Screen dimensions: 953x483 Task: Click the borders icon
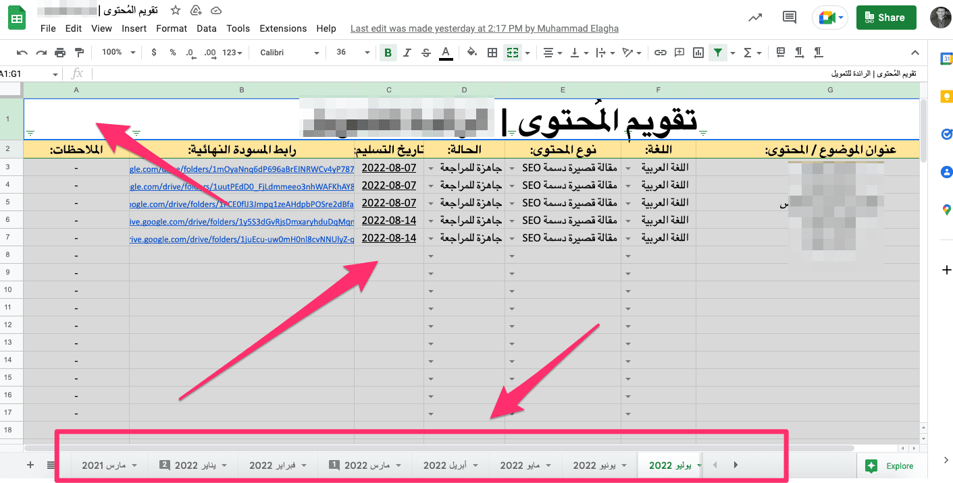tap(492, 53)
